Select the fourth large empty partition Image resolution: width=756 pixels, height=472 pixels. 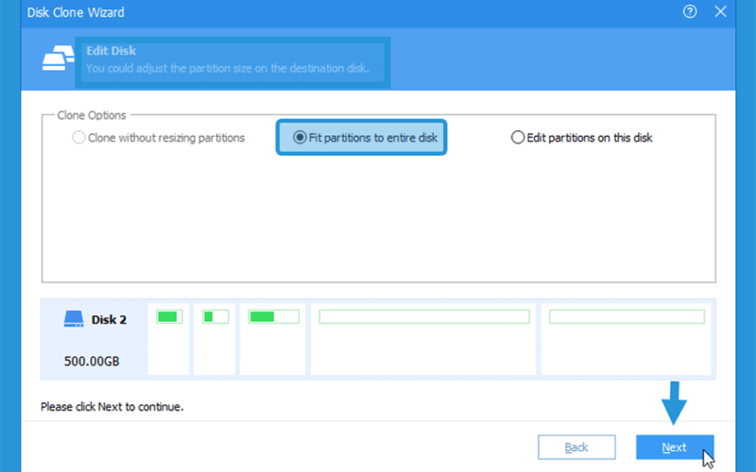click(423, 339)
